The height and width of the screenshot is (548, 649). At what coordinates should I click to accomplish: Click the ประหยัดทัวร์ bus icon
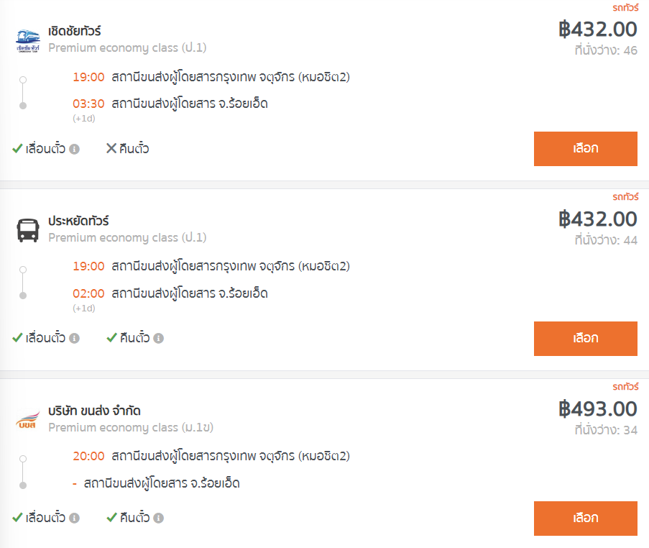click(28, 230)
